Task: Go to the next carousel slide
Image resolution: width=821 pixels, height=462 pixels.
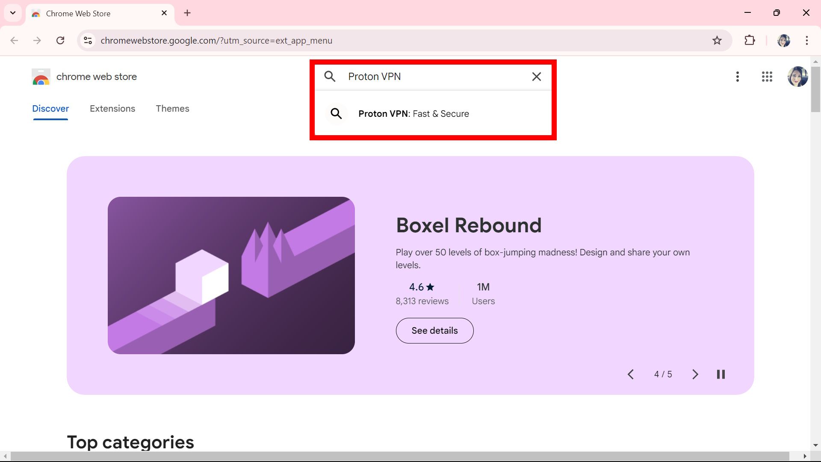Action: pyautogui.click(x=695, y=374)
